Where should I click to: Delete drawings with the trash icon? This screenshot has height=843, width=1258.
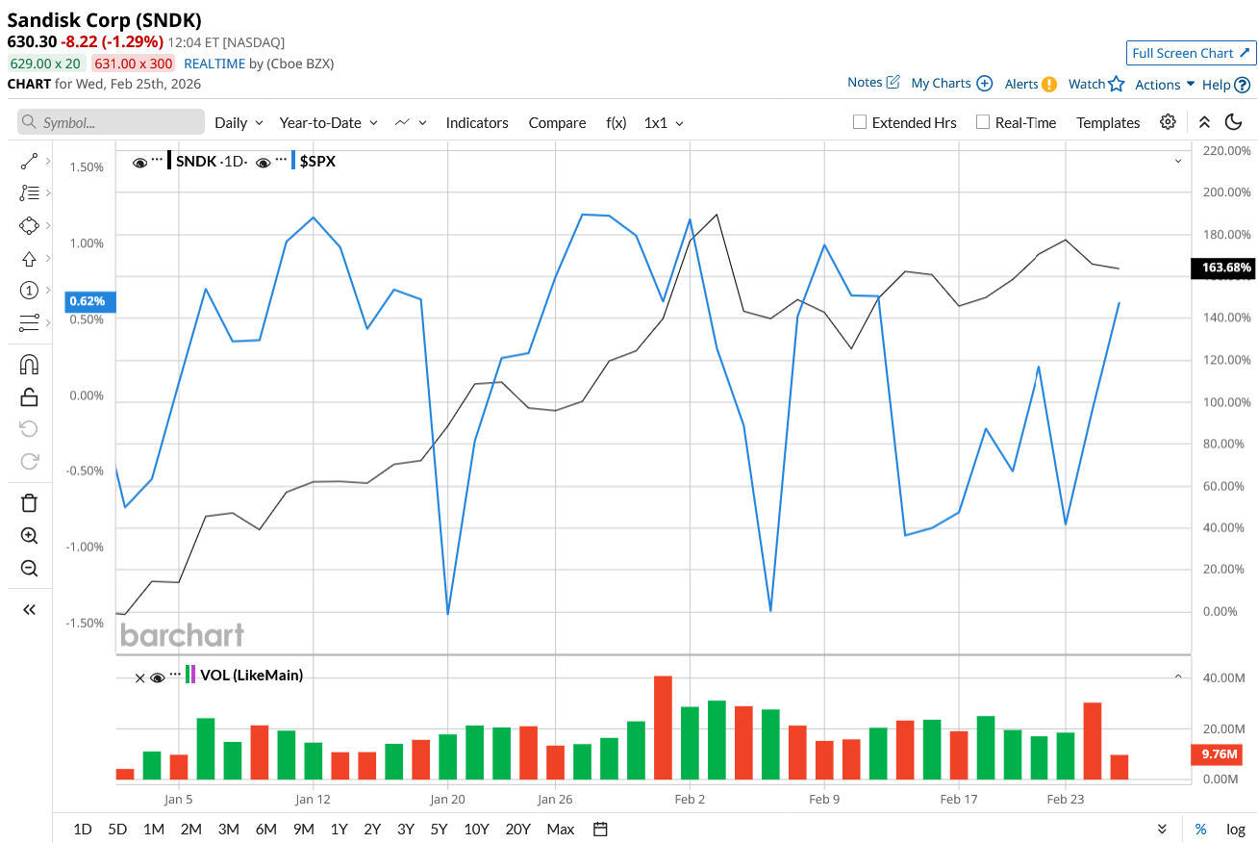point(29,503)
